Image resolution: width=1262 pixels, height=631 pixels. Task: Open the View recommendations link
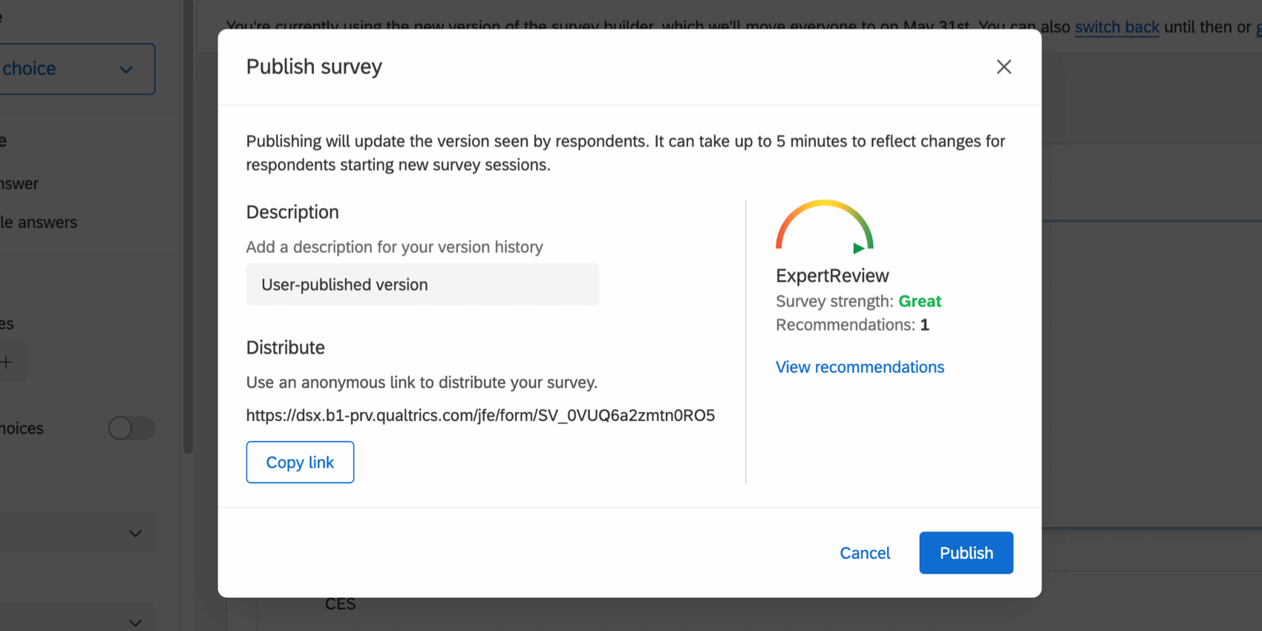click(x=860, y=367)
